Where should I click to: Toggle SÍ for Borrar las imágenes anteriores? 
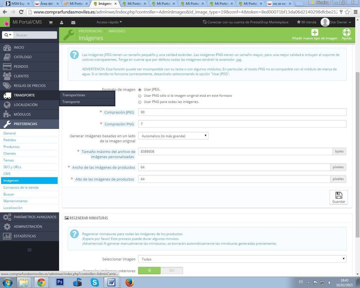[x=149, y=270]
